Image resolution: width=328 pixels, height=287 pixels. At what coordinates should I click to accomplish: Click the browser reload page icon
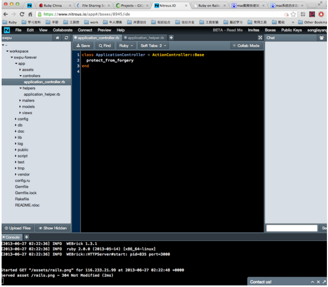click(22, 14)
